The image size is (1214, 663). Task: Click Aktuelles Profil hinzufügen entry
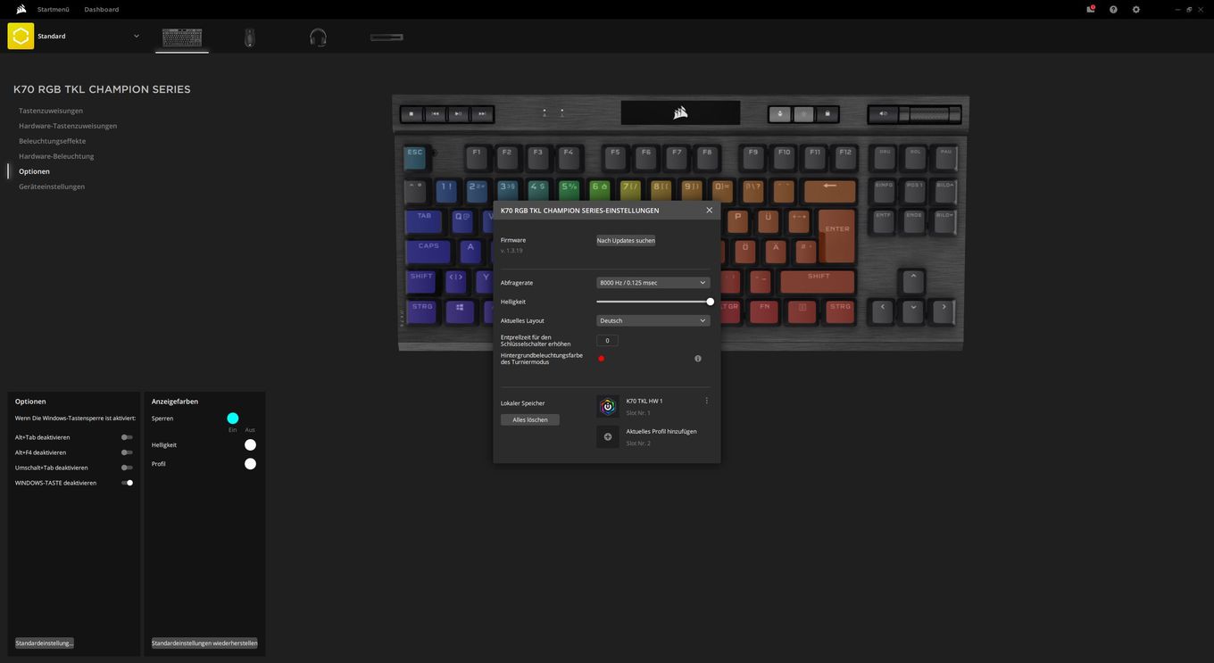coord(661,431)
